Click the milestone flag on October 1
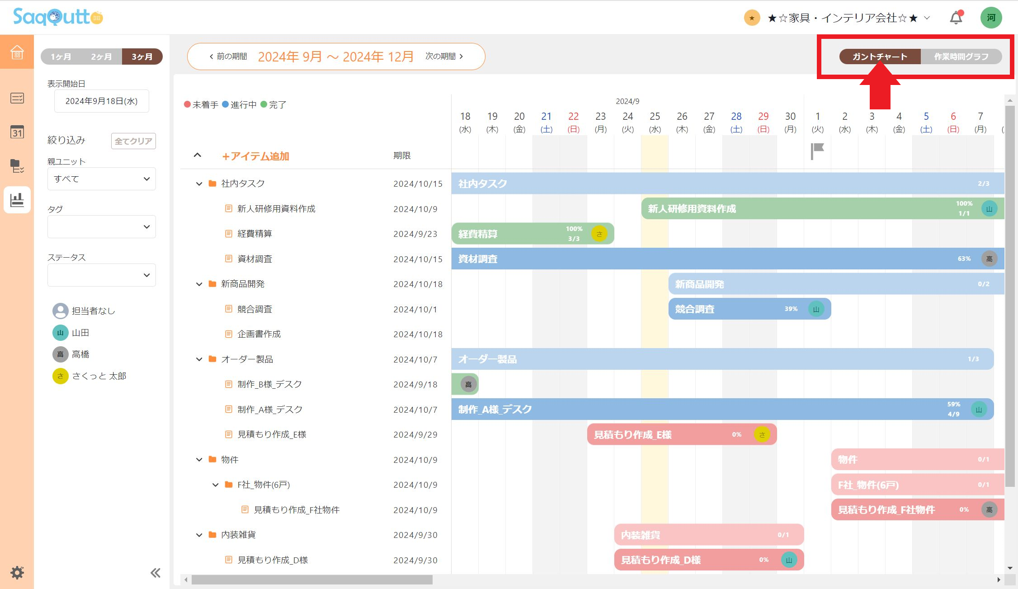The width and height of the screenshot is (1018, 589). pyautogui.click(x=817, y=151)
